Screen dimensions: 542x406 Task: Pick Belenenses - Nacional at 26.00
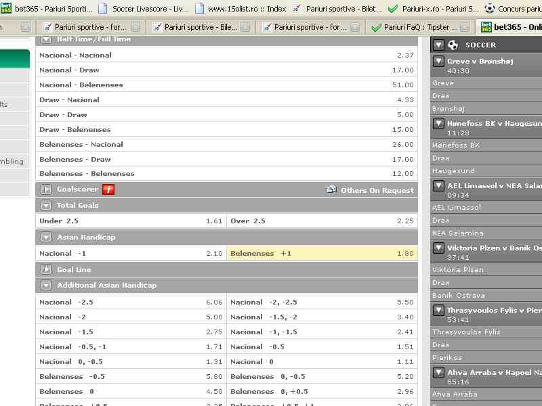click(227, 144)
